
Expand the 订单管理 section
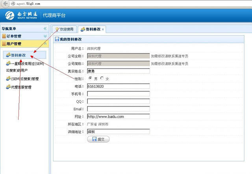click(x=45, y=36)
